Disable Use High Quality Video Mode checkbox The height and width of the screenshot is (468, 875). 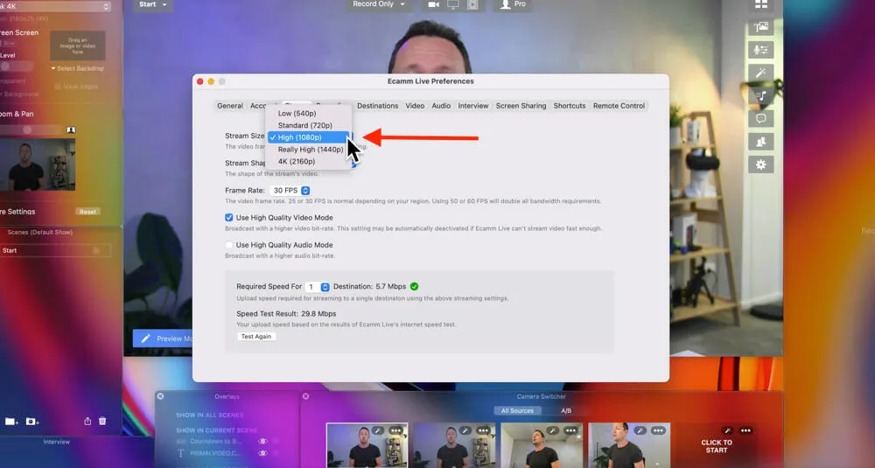(229, 218)
